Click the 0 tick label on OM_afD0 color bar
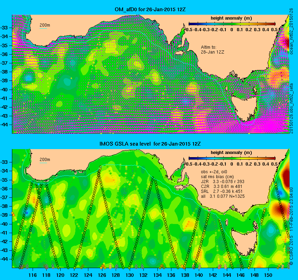The height and width of the screenshot is (280, 298). click(232, 30)
